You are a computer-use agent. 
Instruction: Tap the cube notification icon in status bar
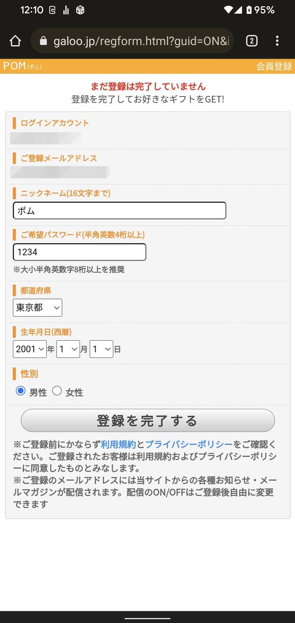(80, 10)
